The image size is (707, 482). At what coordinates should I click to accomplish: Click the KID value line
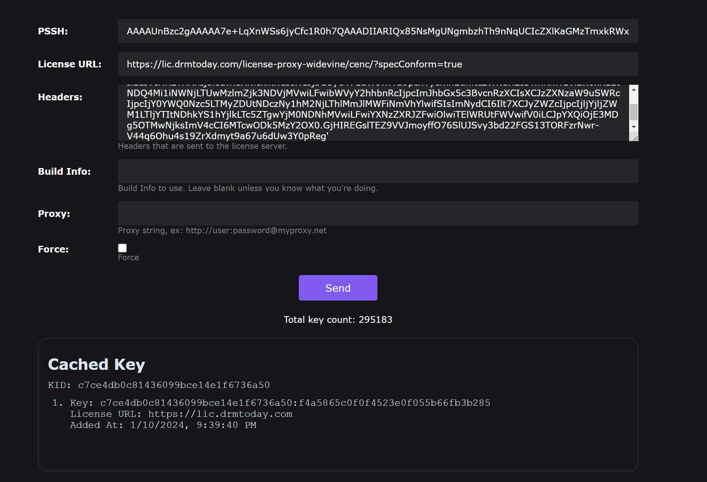(x=159, y=385)
